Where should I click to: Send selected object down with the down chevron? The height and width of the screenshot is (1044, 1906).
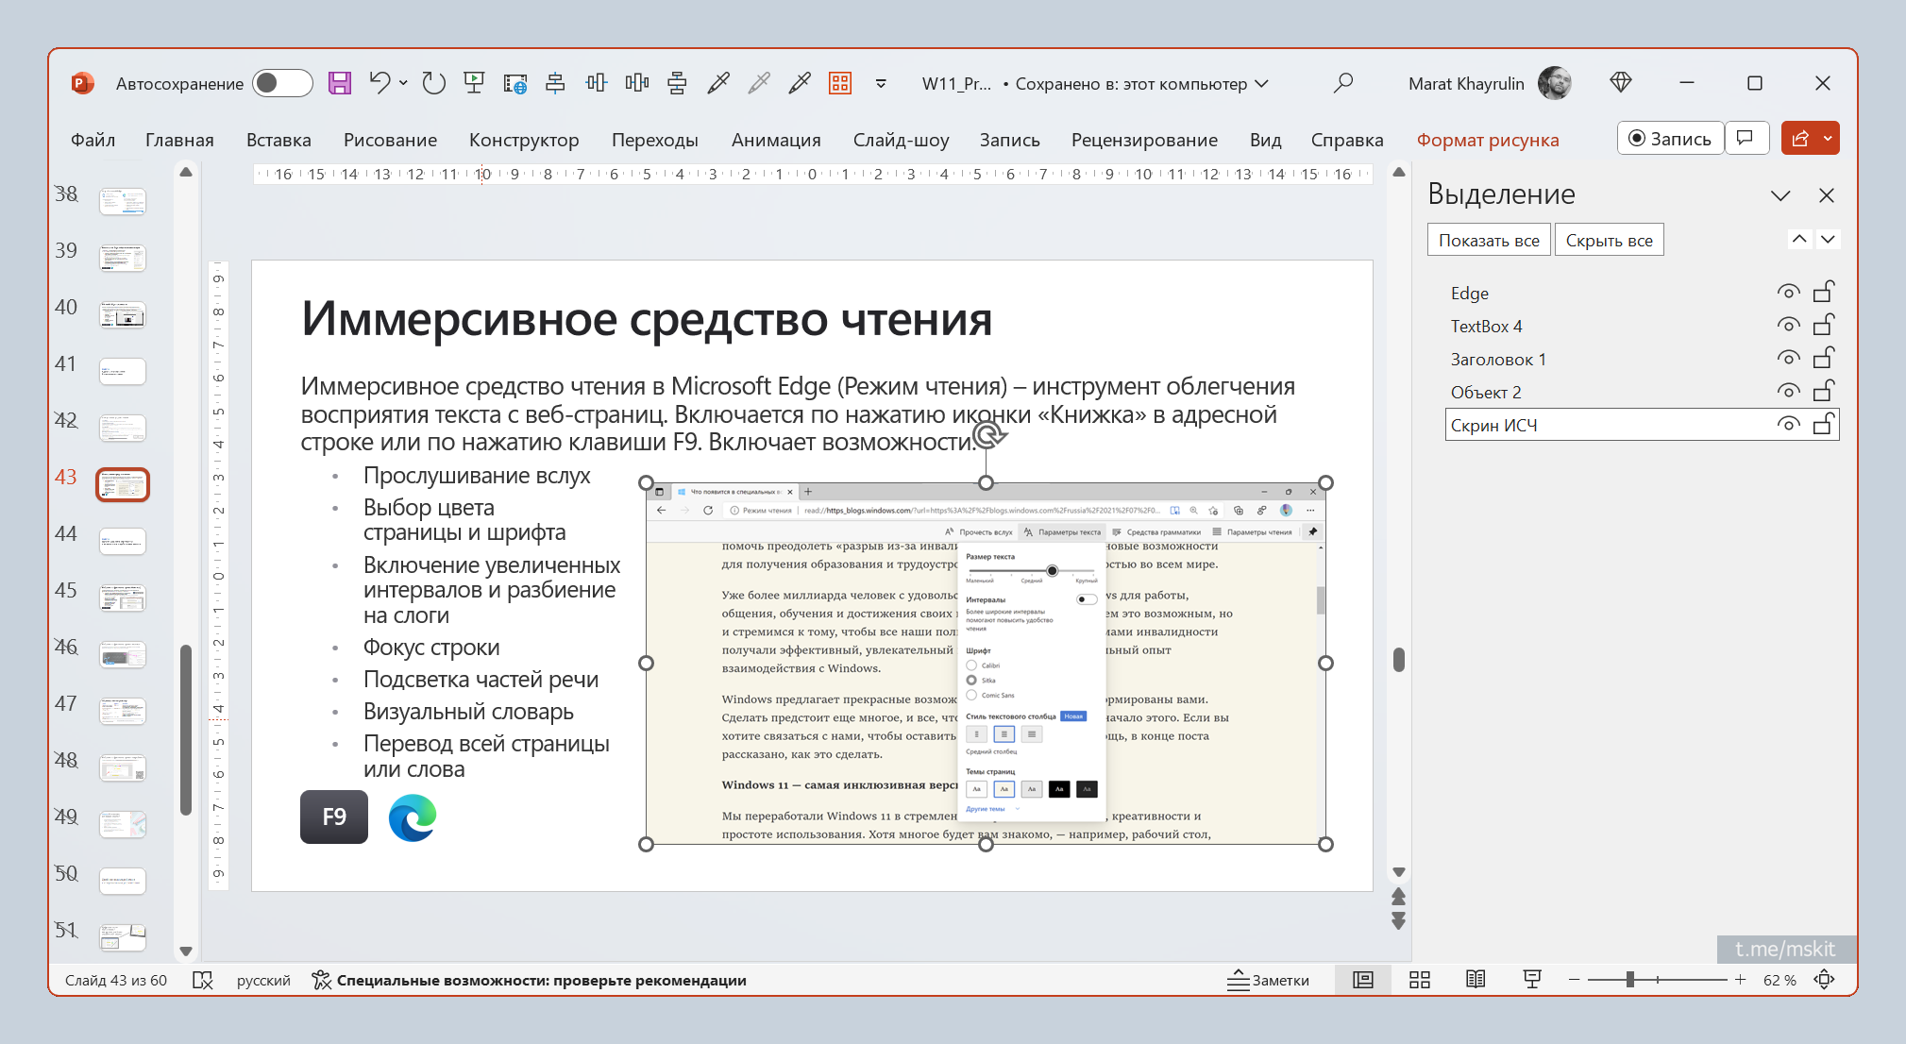[1829, 239]
